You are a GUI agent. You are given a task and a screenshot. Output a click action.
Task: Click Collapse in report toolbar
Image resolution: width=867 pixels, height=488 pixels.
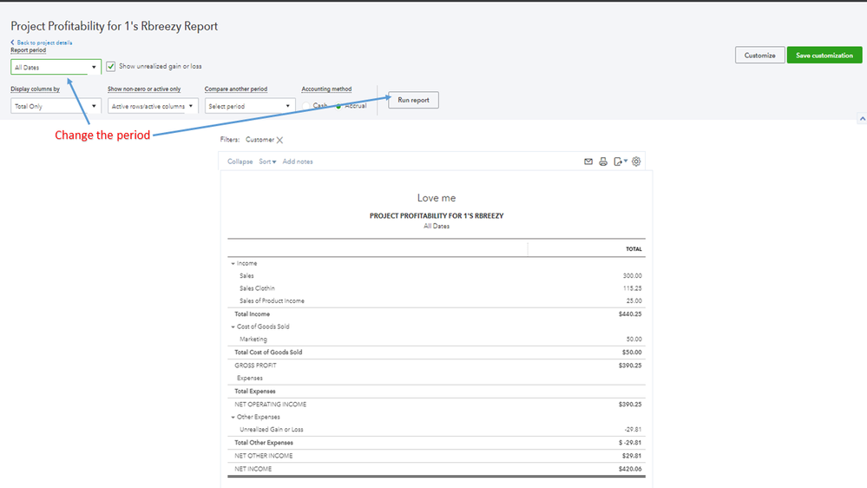click(240, 162)
